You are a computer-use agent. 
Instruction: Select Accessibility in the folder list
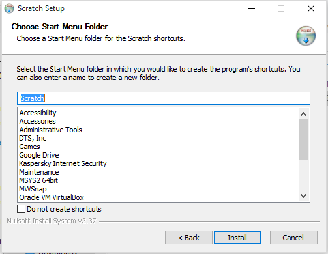[x=38, y=113]
